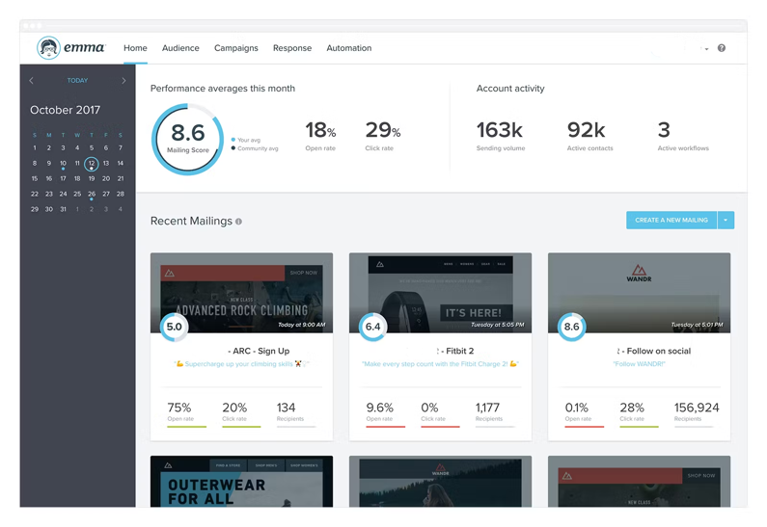Image resolution: width=767 pixels, height=527 pixels.
Task: Open the ARC - Sign Up mailing title
Action: click(x=258, y=351)
